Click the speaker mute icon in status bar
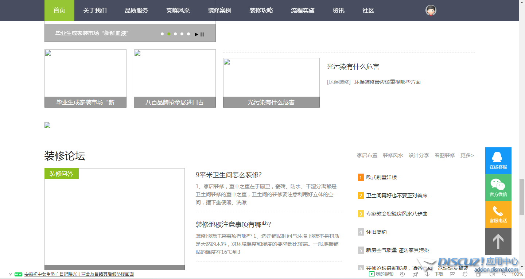The image size is (525, 279). (492, 274)
